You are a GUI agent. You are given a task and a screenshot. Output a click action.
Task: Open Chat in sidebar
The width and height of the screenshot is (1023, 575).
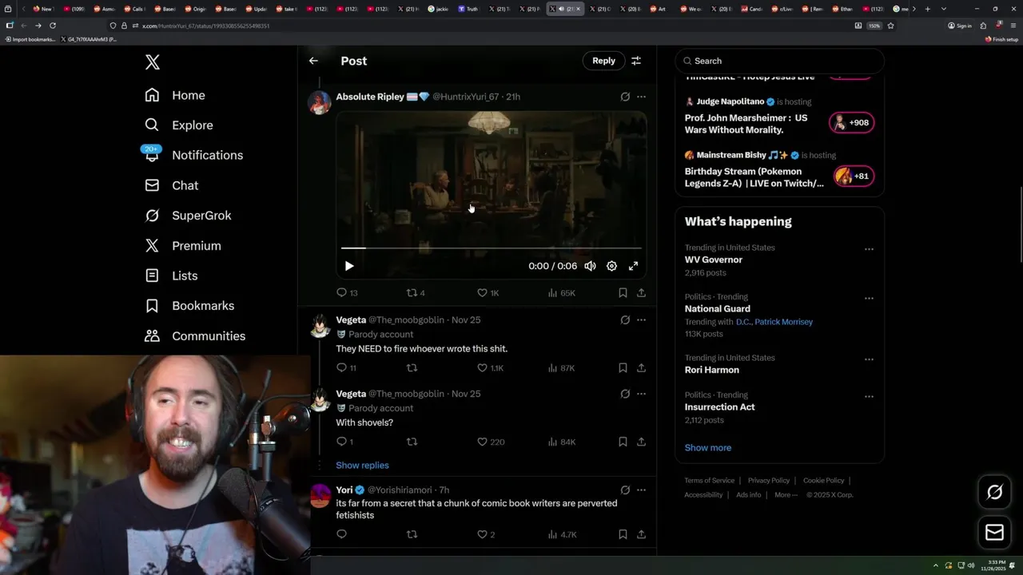pos(171,185)
